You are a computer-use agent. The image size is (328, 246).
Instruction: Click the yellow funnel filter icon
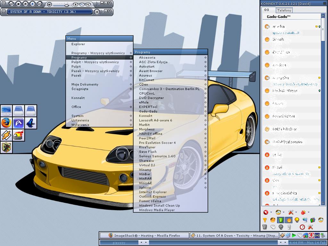click(x=265, y=220)
